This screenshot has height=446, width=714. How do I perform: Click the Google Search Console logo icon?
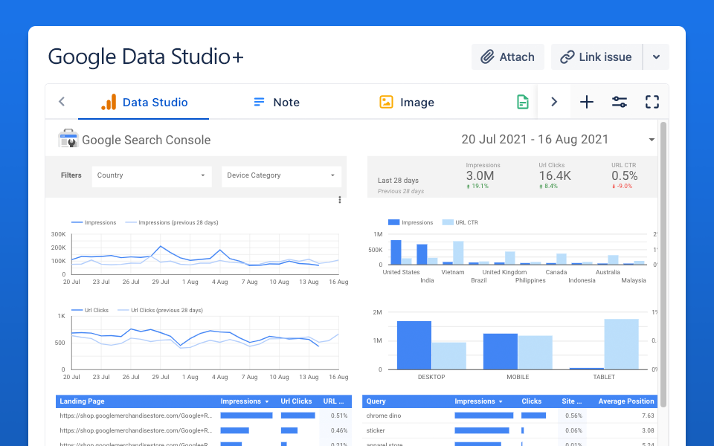68,138
